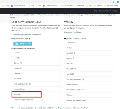
Task: Open LTS Past Releases link
Action: (x=37, y=35)
